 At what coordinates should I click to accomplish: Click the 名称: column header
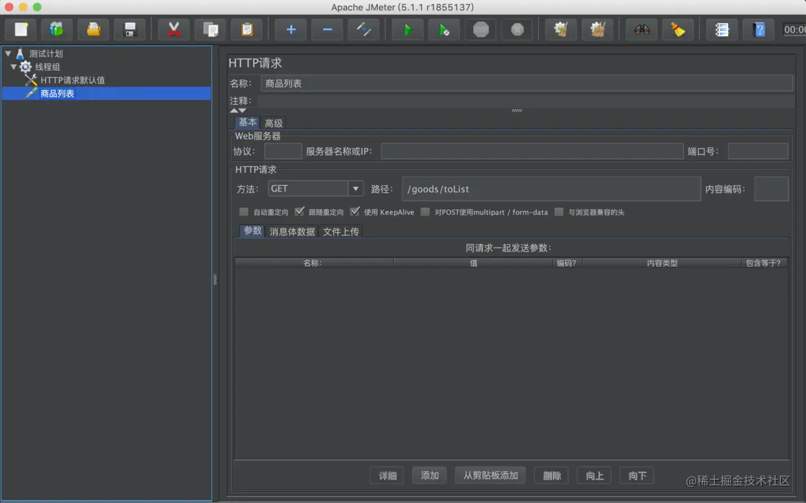click(314, 263)
